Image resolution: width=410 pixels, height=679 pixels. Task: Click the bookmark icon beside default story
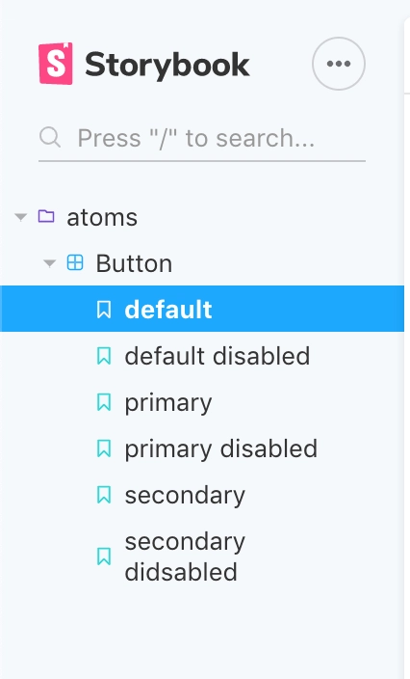tap(104, 310)
